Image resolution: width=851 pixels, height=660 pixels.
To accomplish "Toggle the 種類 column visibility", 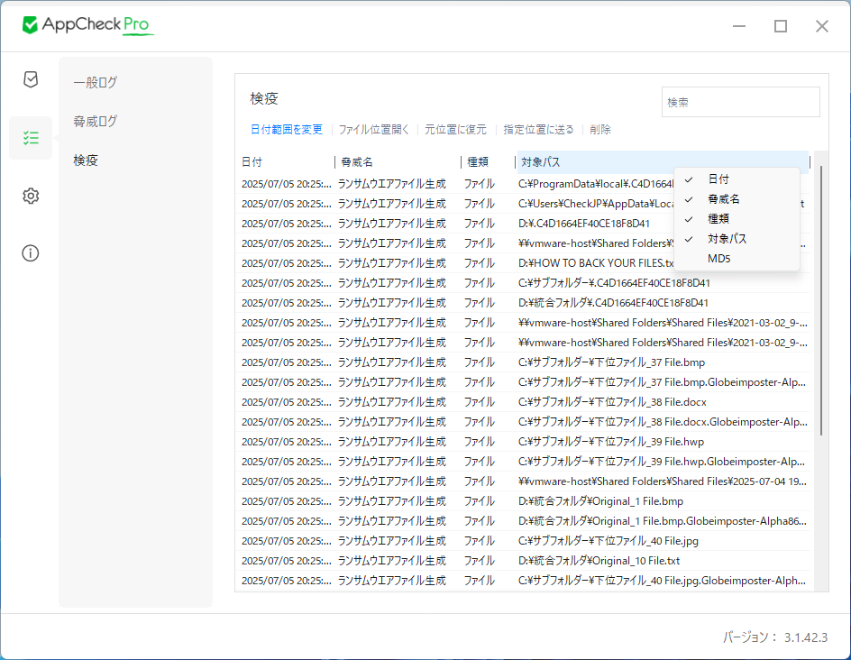I will pos(718,219).
